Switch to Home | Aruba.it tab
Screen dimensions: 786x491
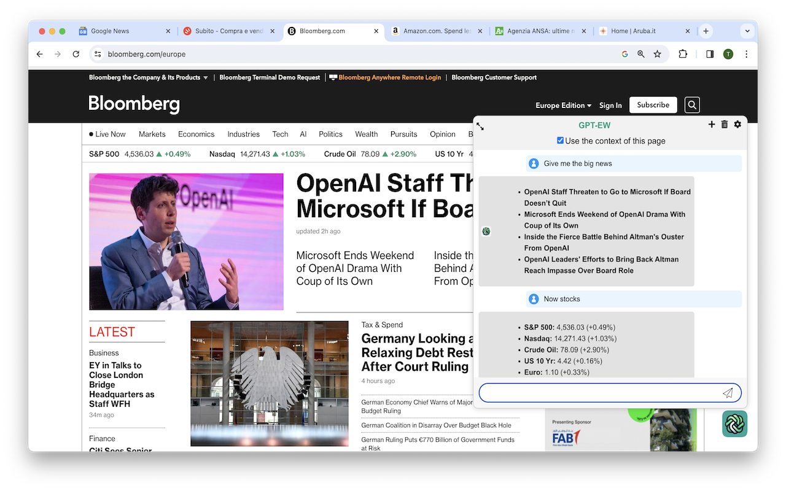click(x=645, y=31)
